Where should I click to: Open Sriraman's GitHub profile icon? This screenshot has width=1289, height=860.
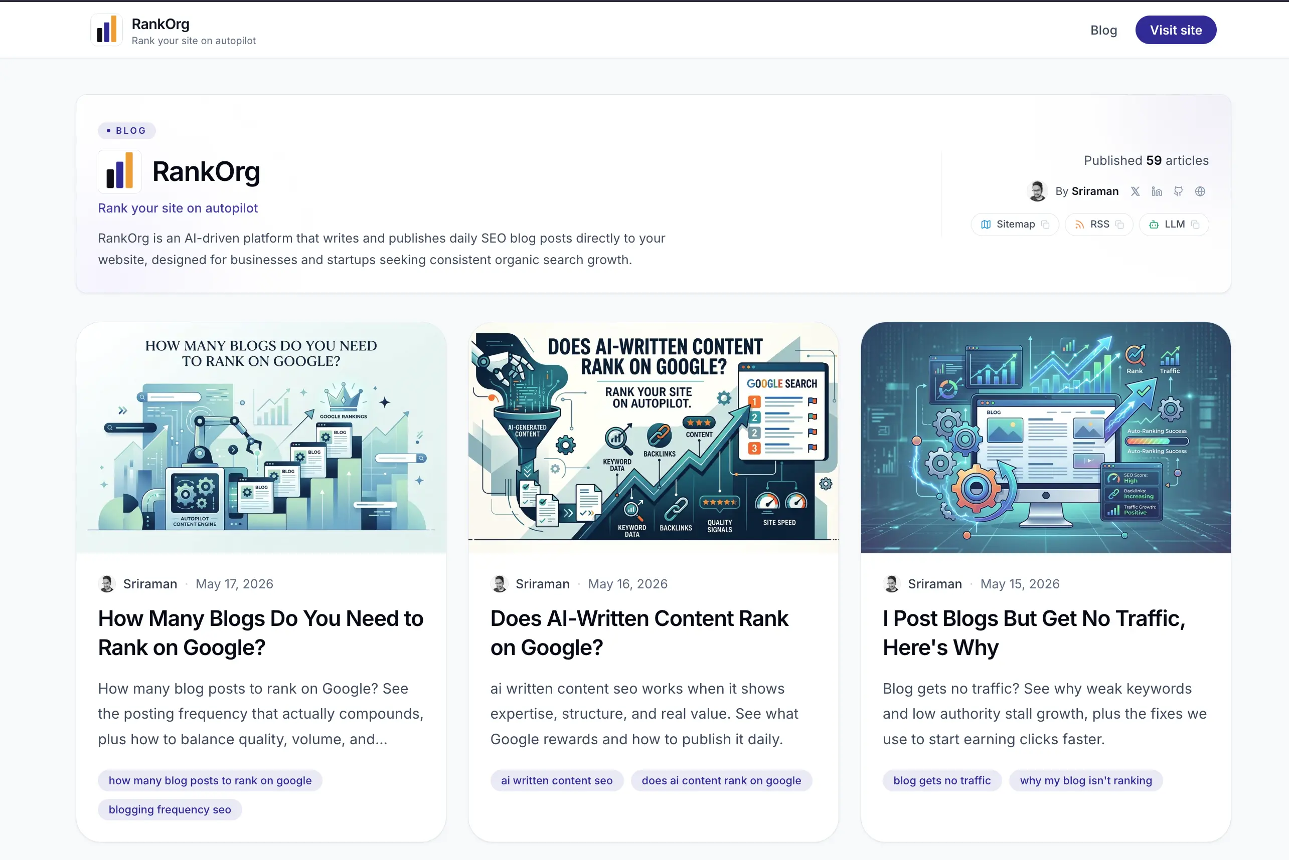tap(1178, 191)
